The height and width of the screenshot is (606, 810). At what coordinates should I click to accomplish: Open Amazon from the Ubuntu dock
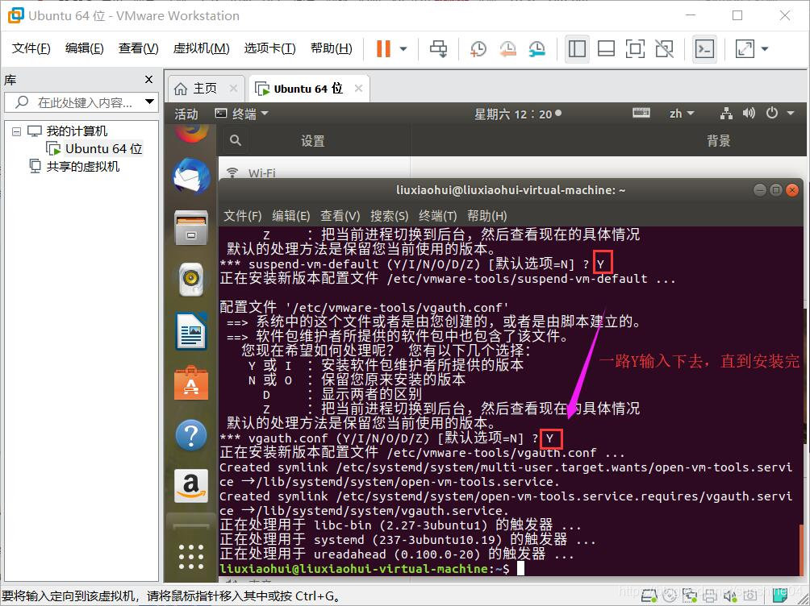pos(191,486)
